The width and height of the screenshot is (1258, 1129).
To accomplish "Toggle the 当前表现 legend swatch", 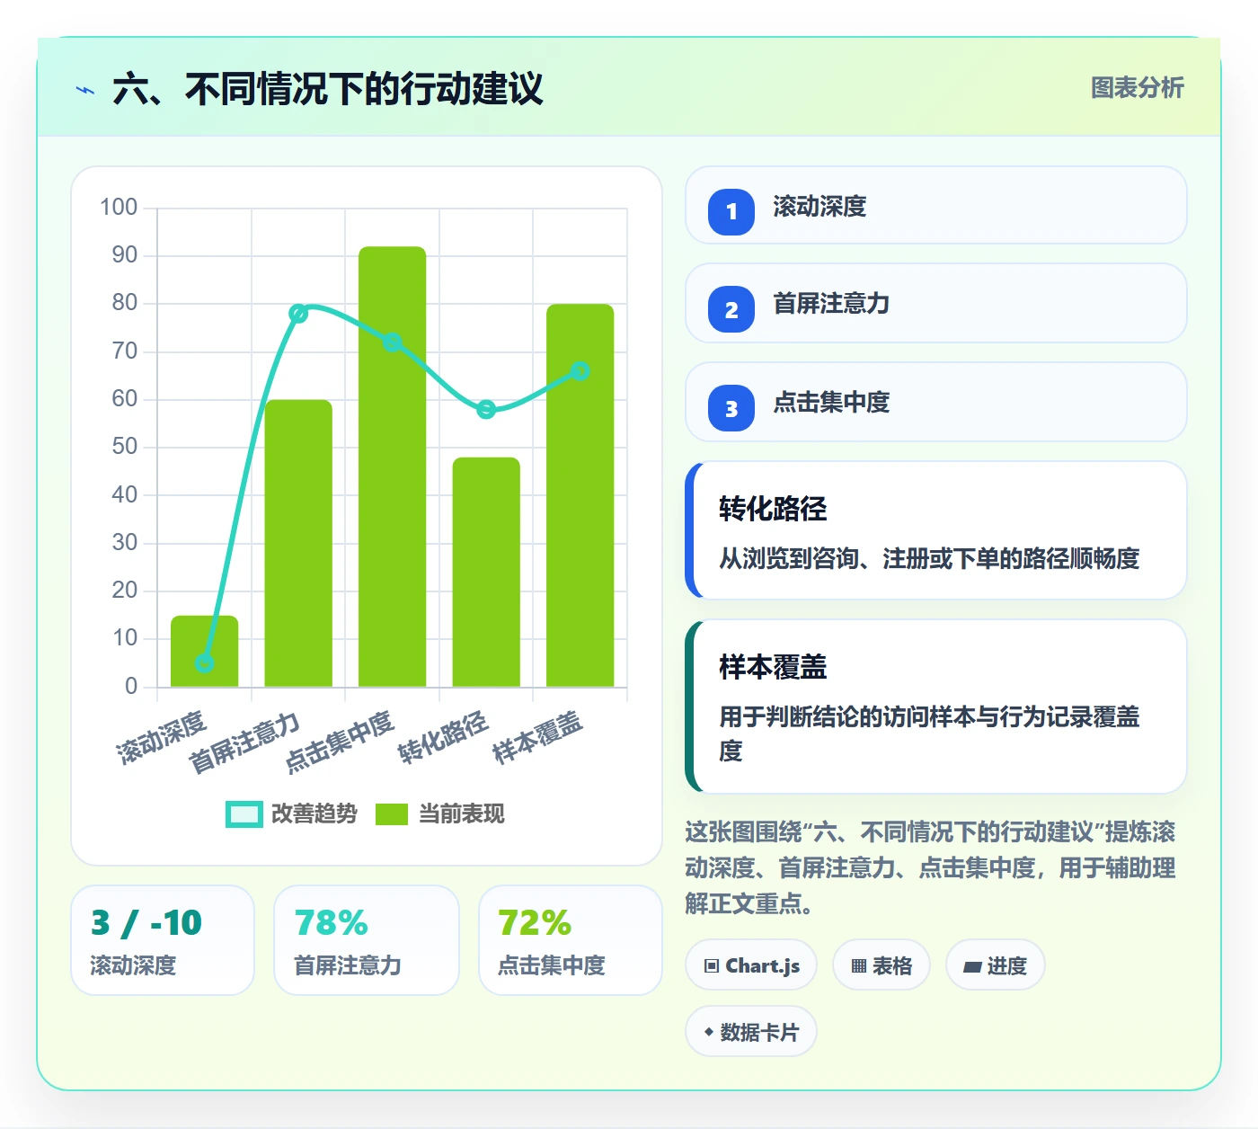I will pyautogui.click(x=391, y=813).
